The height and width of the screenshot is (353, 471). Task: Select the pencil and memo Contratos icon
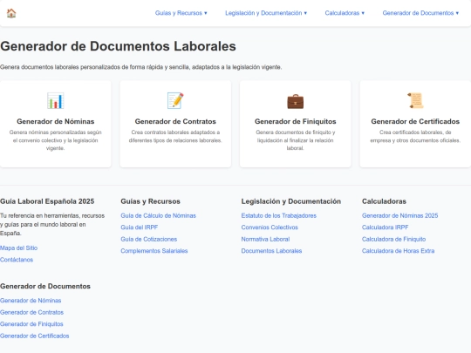point(175,100)
